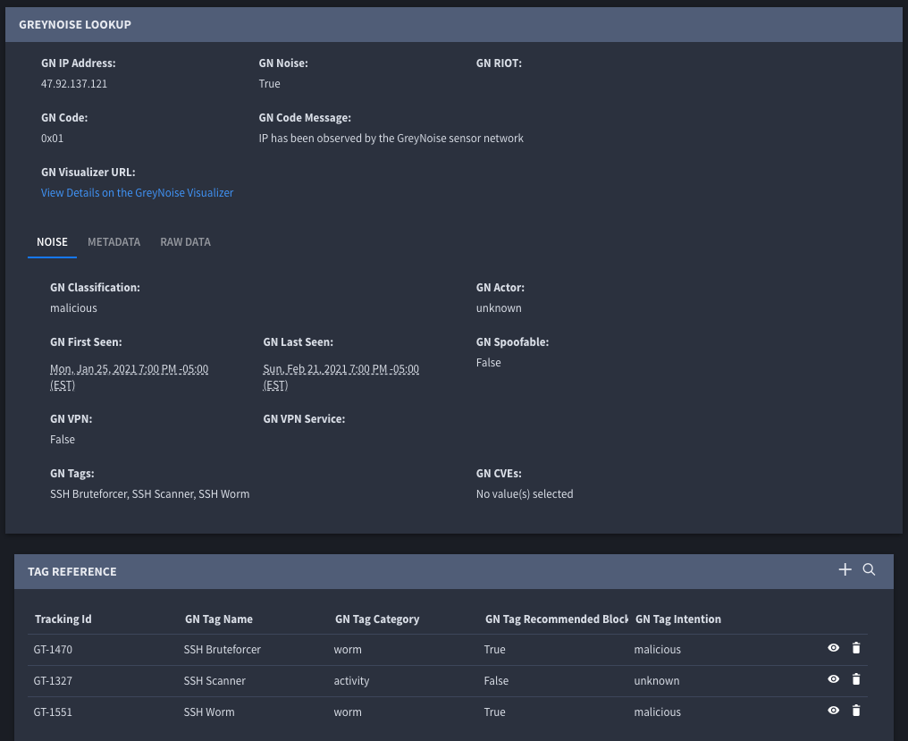View the GT-1551 row details
The width and height of the screenshot is (908, 741).
pyautogui.click(x=833, y=711)
